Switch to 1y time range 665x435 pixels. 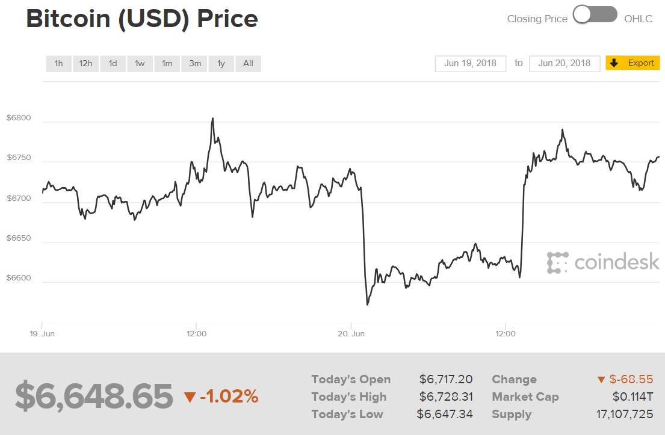click(x=221, y=63)
